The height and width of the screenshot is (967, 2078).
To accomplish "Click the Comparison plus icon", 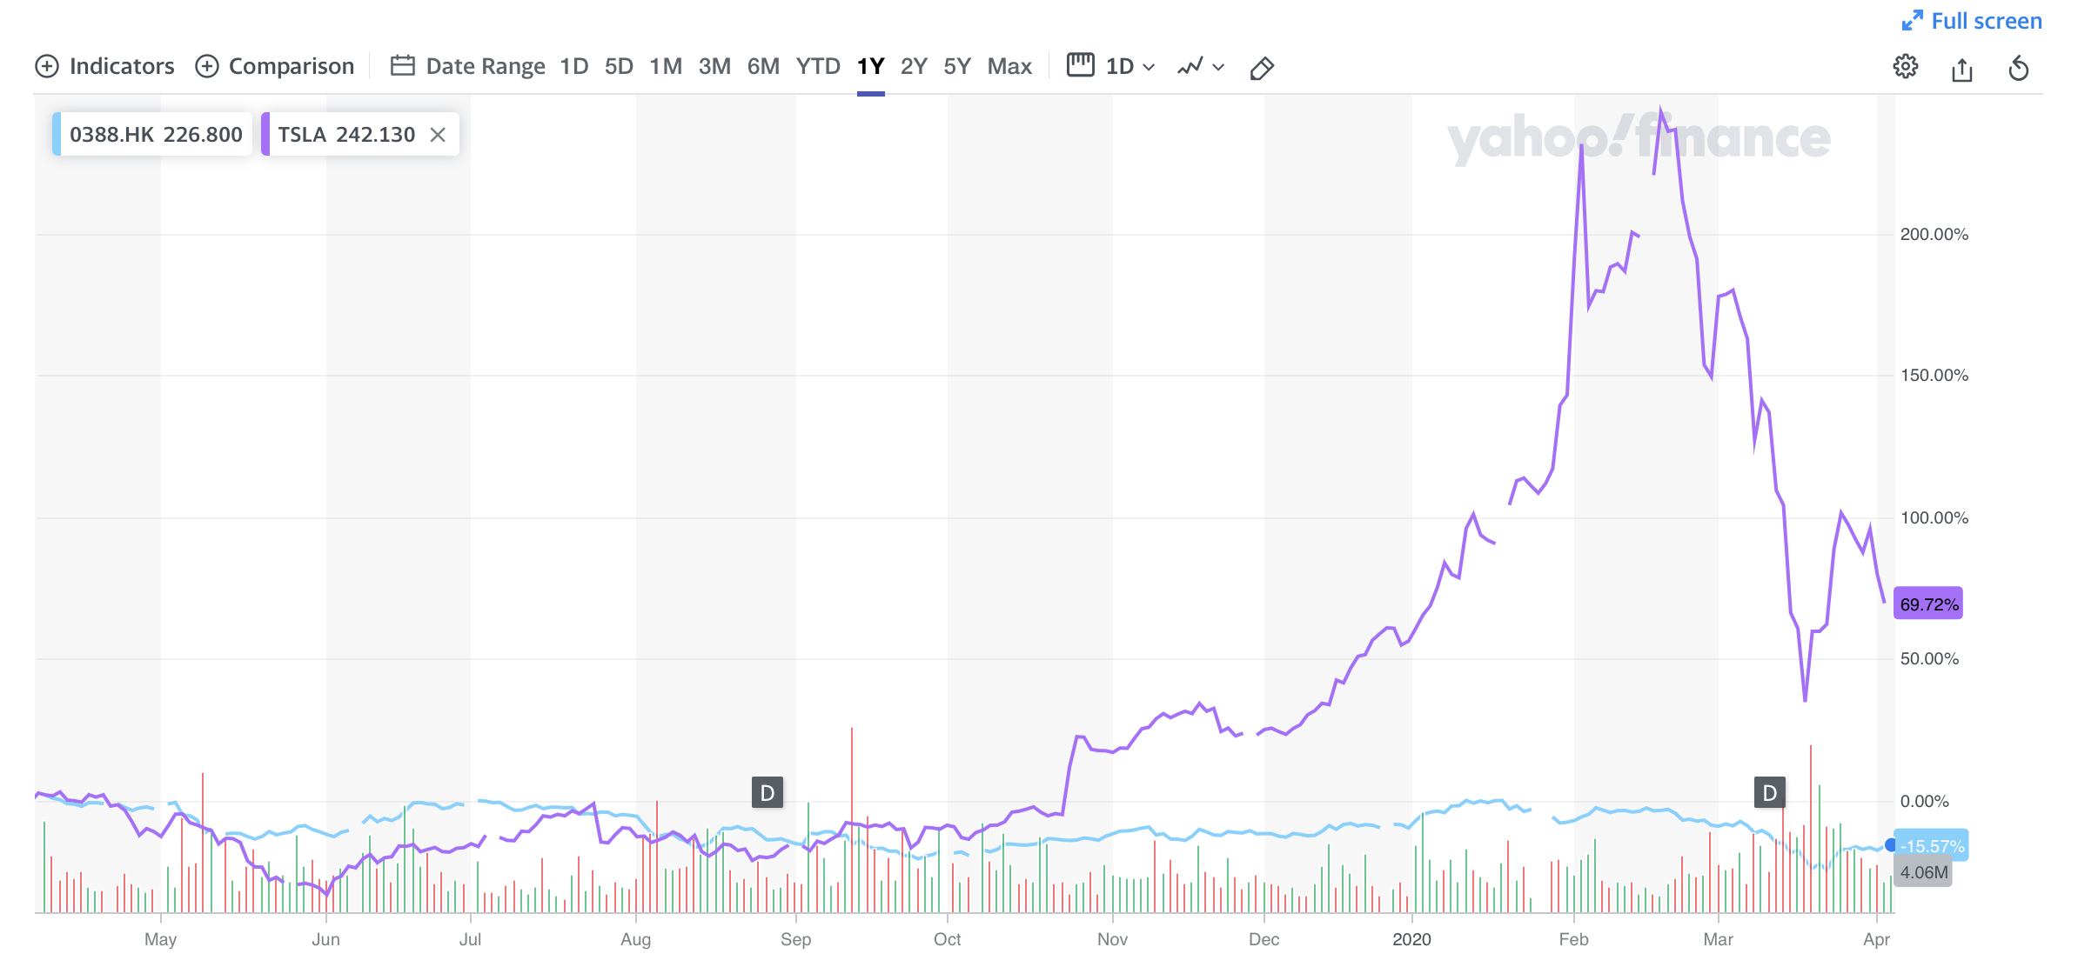I will coord(207,66).
